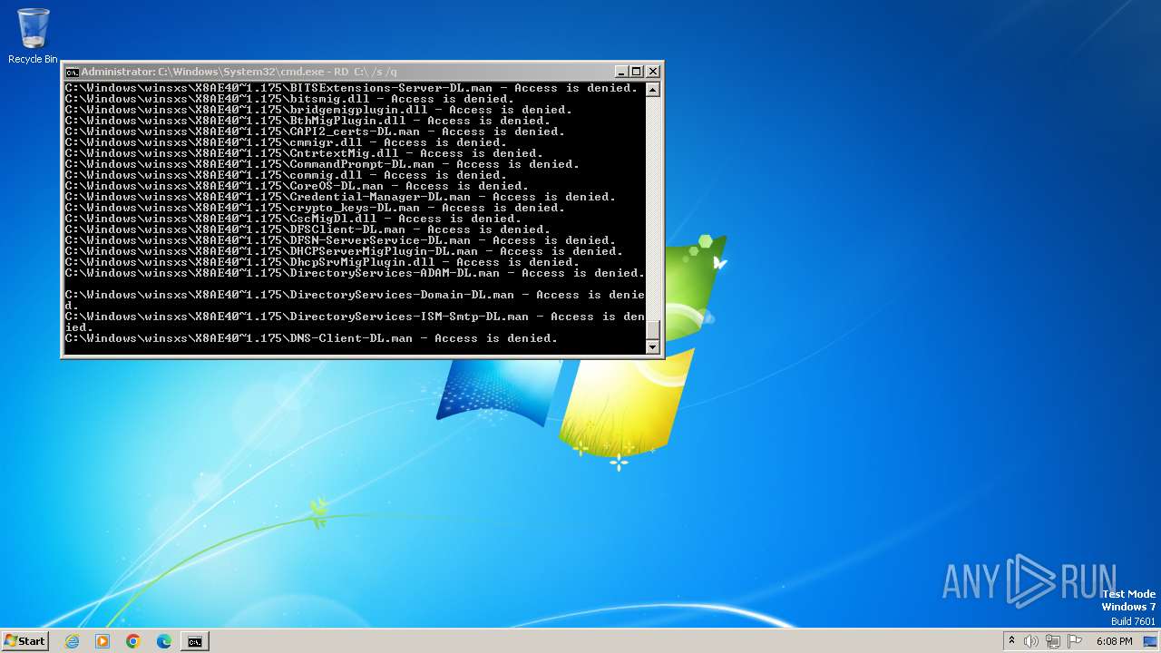The image size is (1161, 653).
Task: Click the DNS-Client-DL.man output line
Action: (x=311, y=338)
